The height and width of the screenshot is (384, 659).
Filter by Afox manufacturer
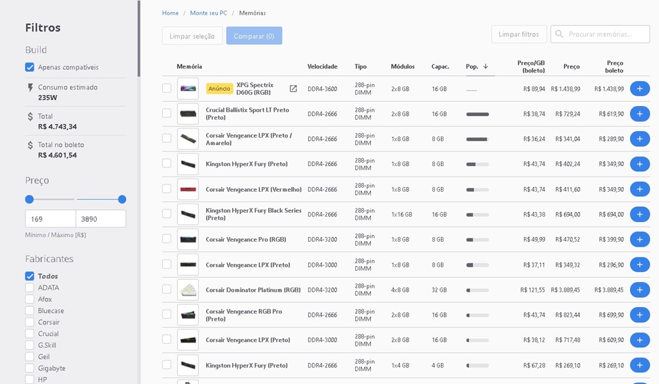(x=30, y=299)
